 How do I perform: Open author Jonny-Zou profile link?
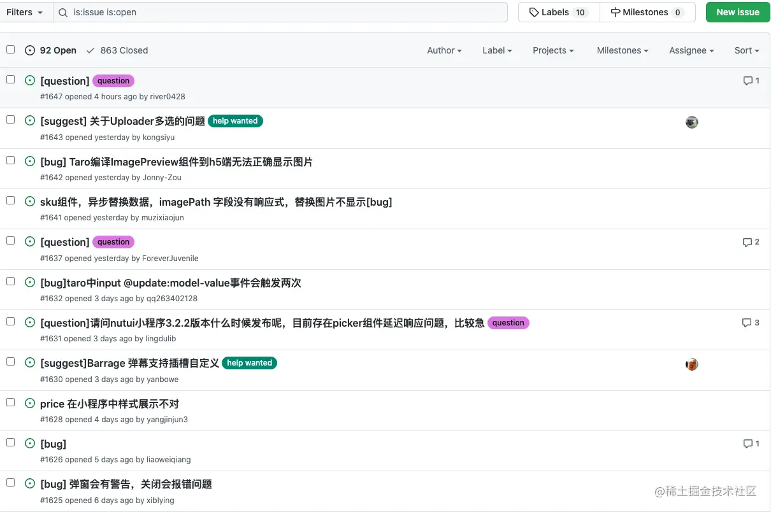coord(162,178)
